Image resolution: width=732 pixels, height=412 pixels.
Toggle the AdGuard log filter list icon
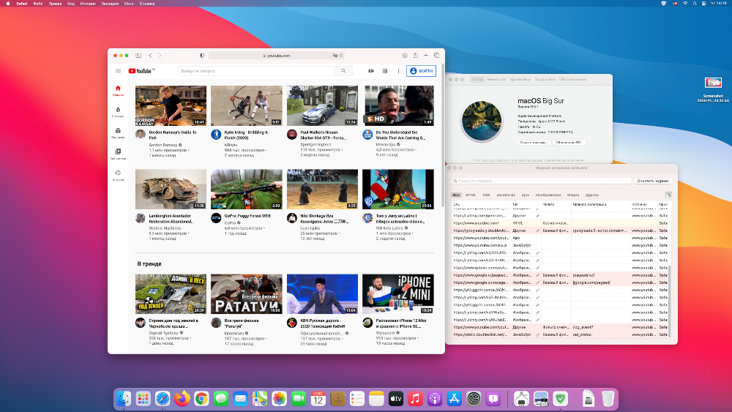(668, 195)
